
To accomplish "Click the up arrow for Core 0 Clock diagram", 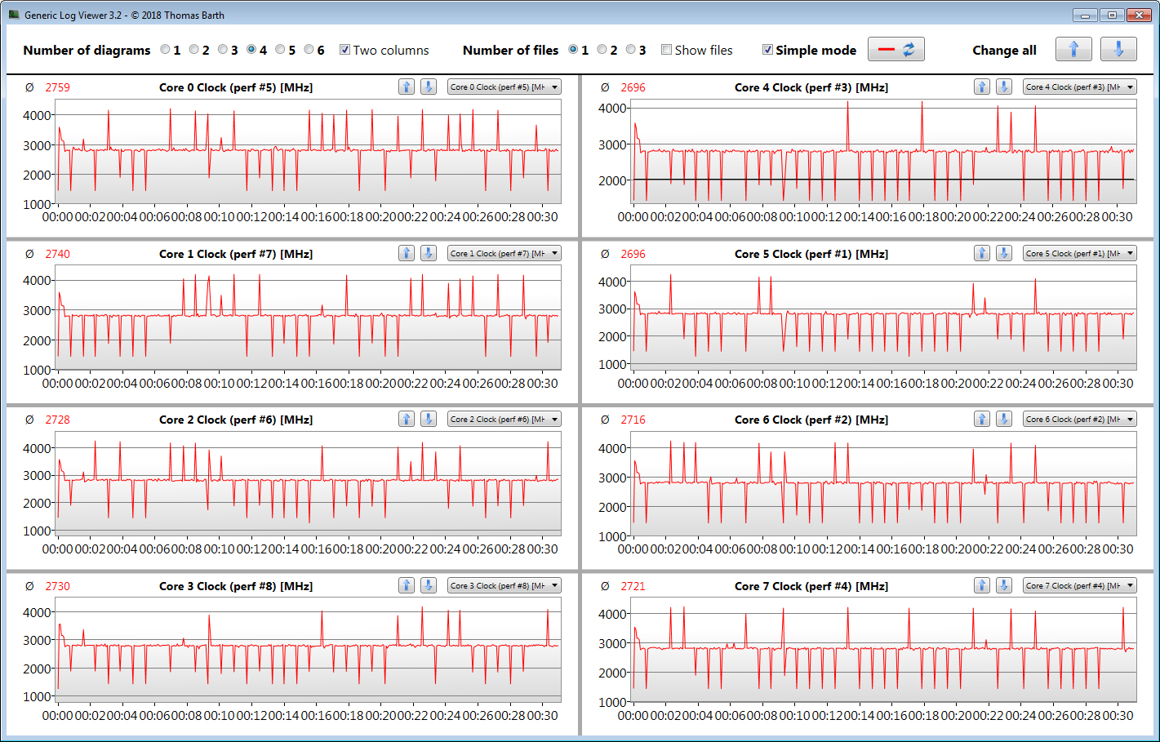I will 407,87.
